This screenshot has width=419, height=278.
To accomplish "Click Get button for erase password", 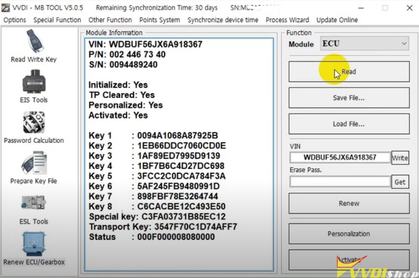I will 400,182.
